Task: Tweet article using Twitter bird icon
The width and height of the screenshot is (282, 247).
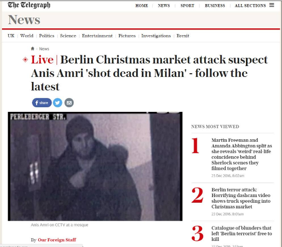Action: click(58, 103)
